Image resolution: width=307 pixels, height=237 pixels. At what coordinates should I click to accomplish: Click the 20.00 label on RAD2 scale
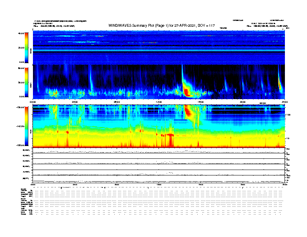21,48
